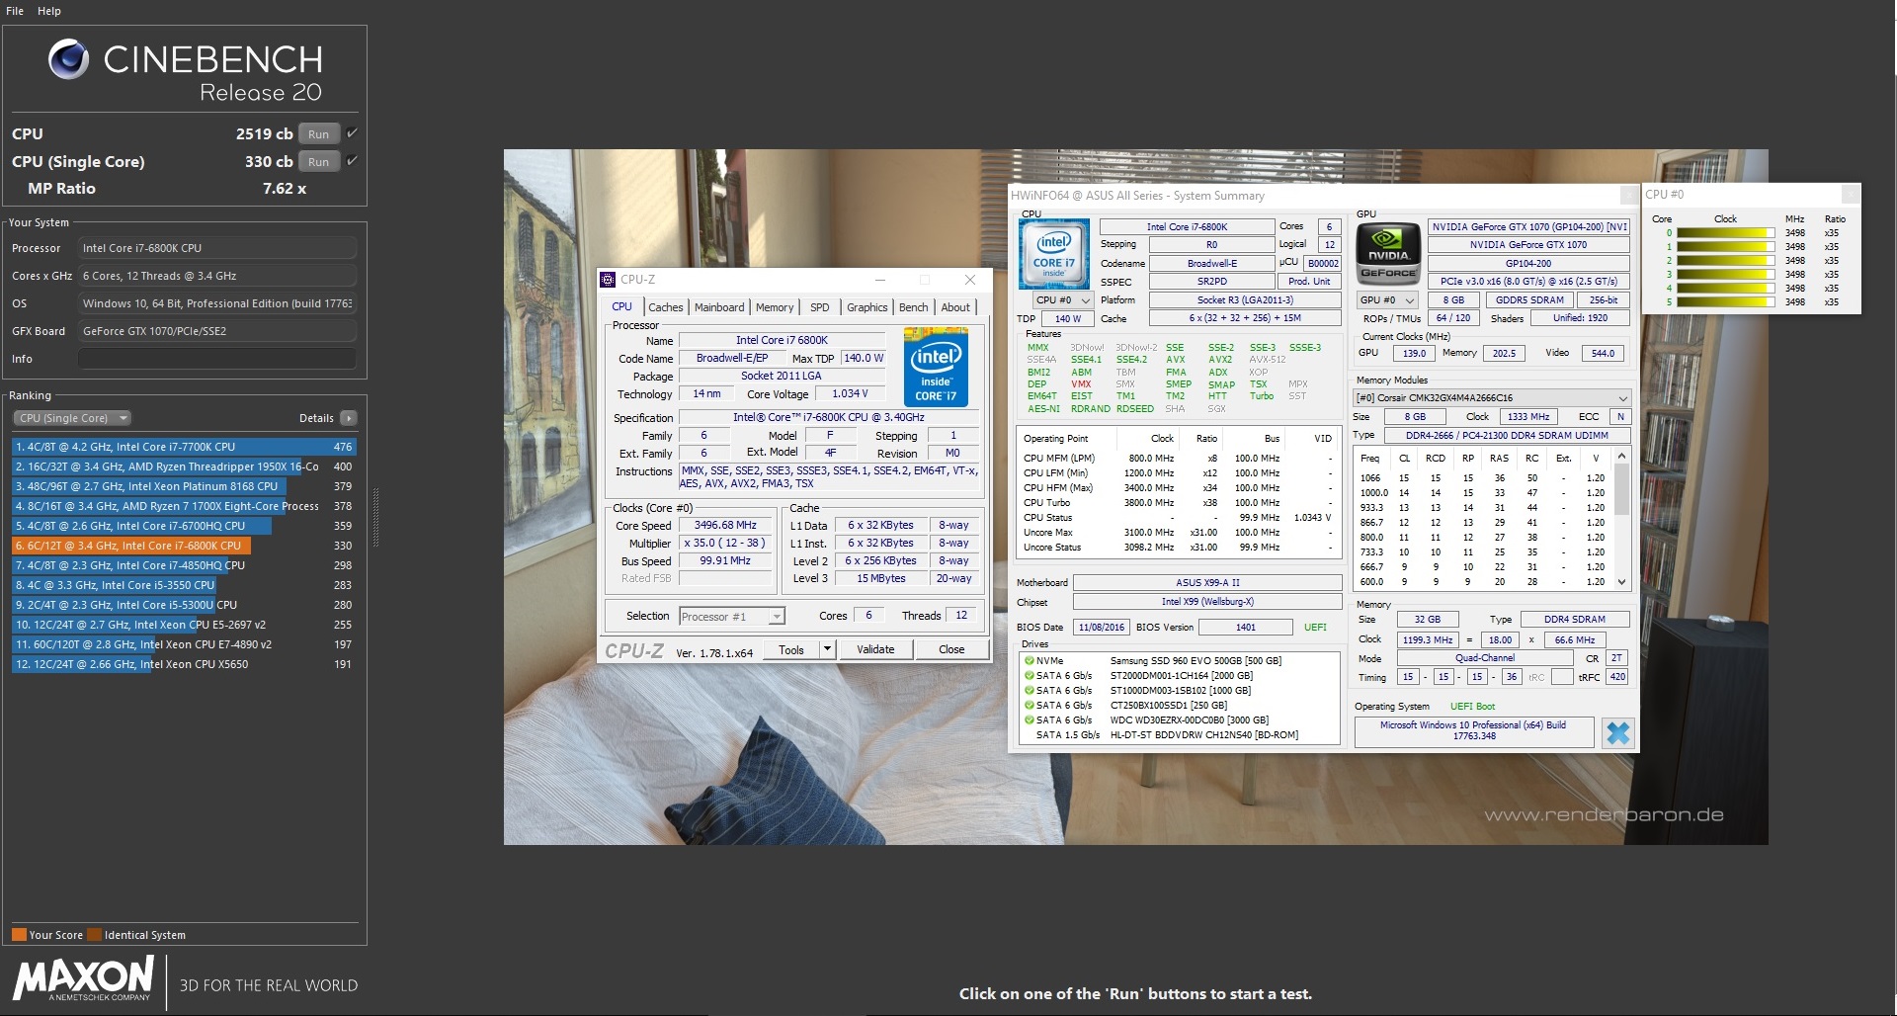Click the NVMe drive green status icon
The height and width of the screenshot is (1016, 1897).
[x=1029, y=661]
